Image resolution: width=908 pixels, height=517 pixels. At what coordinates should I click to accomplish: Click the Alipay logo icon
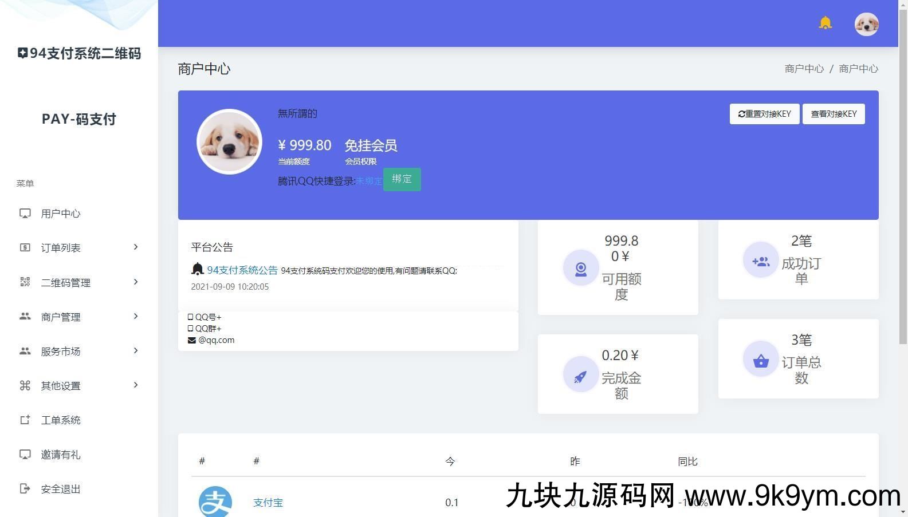tap(215, 502)
